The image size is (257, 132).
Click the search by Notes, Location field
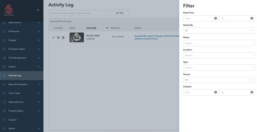[78, 13]
